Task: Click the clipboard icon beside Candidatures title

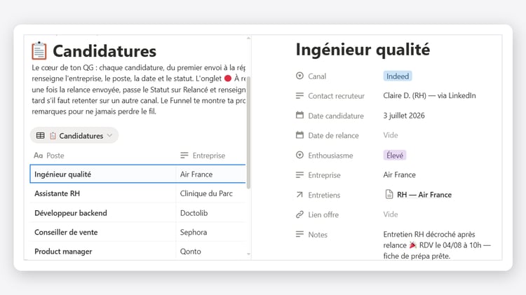Action: coord(39,50)
